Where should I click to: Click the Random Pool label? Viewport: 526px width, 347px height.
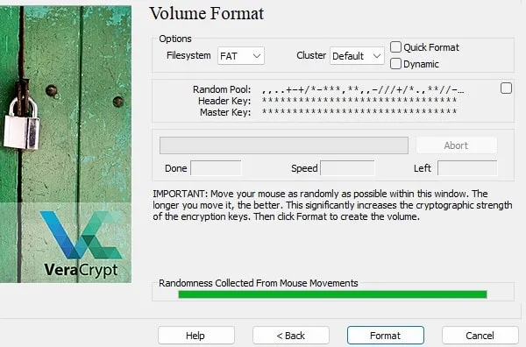pyautogui.click(x=222, y=89)
